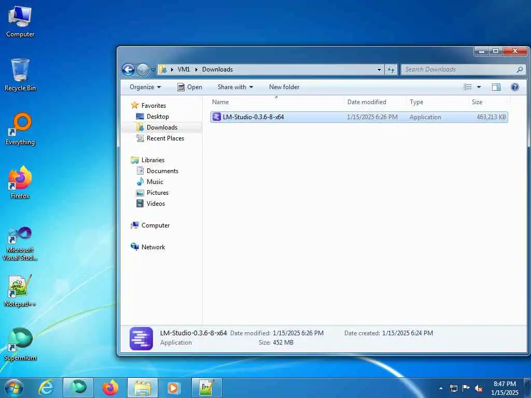Click the 463,213 KB size cell
Image resolution: width=531 pixels, height=398 pixels.
(x=491, y=117)
